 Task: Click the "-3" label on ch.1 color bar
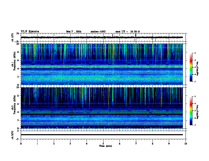pyautogui.click(x=194, y=53)
